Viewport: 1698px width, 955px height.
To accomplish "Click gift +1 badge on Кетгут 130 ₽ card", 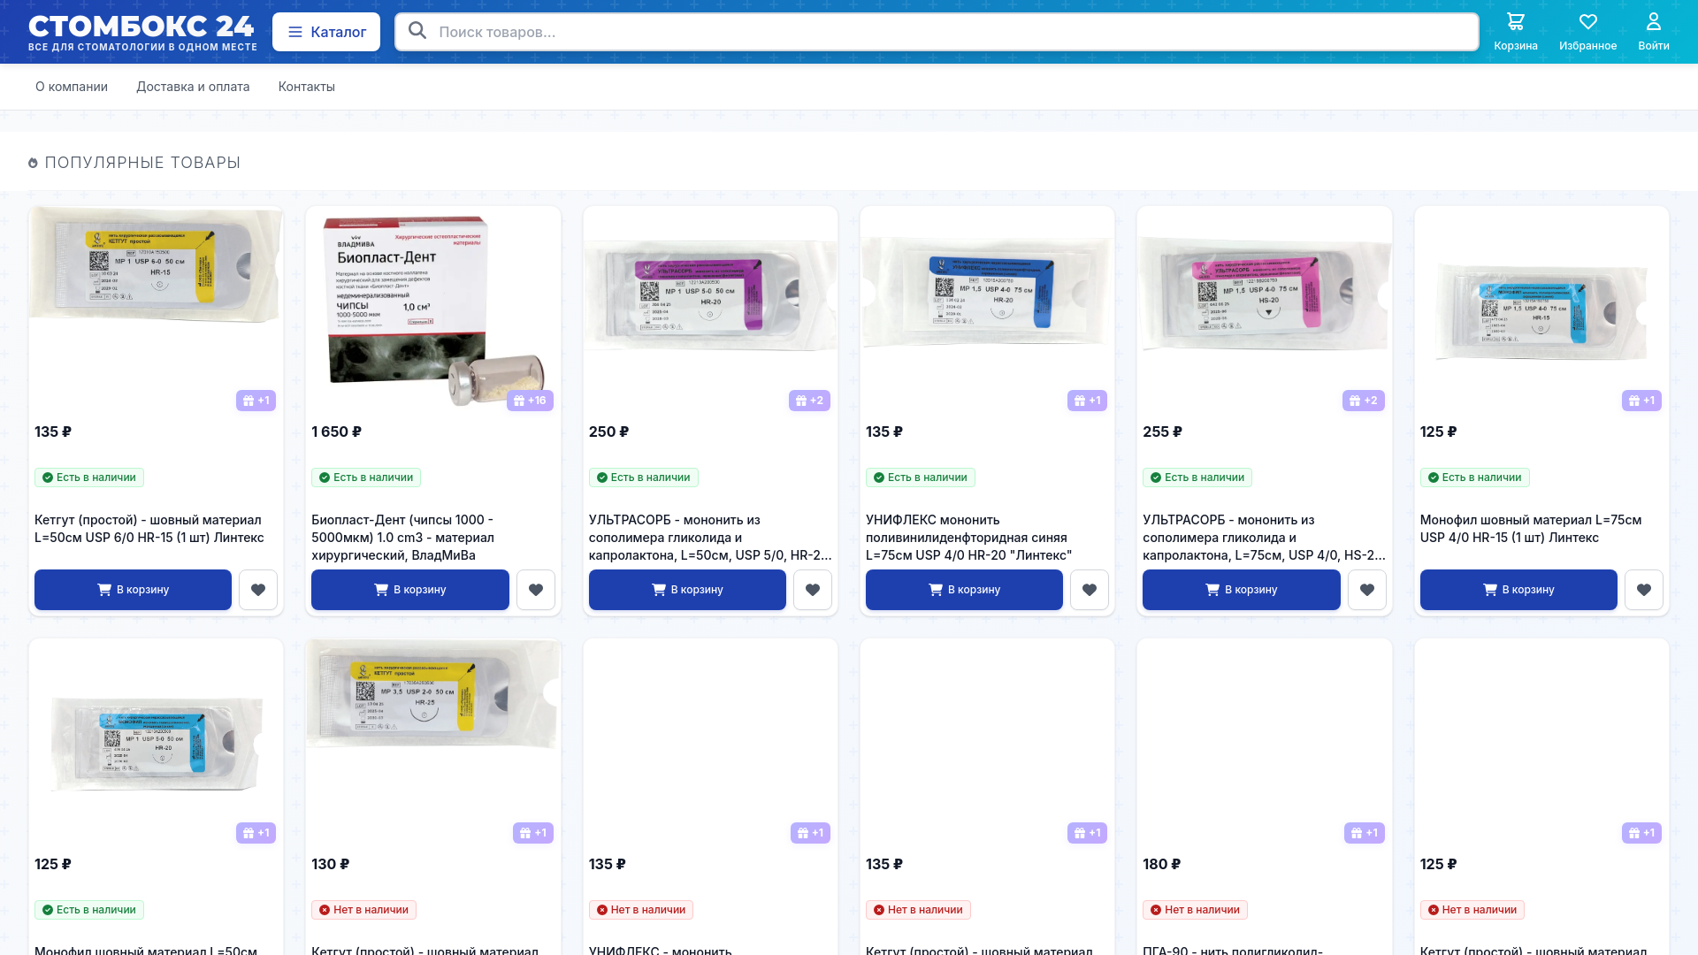I will [533, 833].
